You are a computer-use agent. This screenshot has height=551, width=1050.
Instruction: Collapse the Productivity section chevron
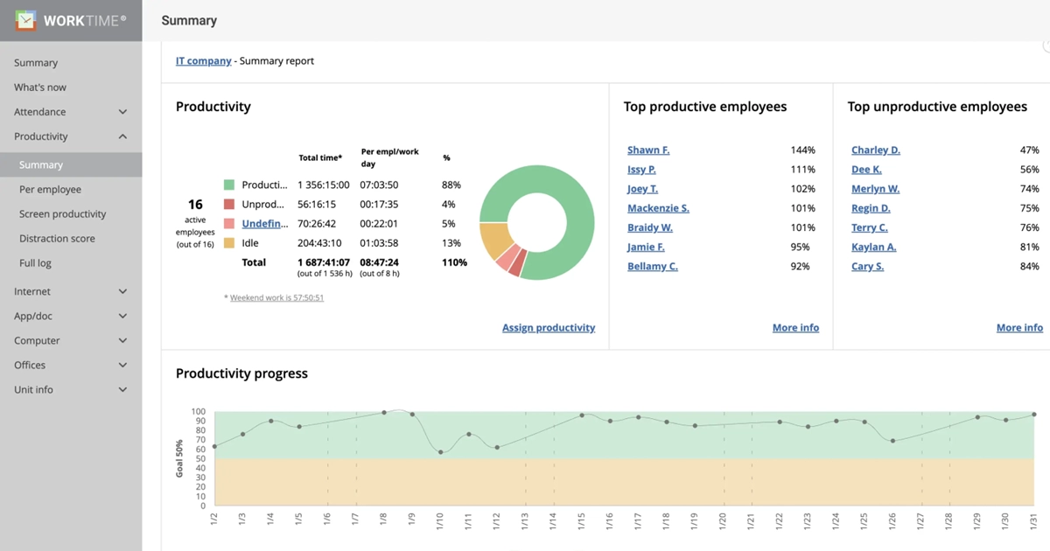(x=122, y=136)
